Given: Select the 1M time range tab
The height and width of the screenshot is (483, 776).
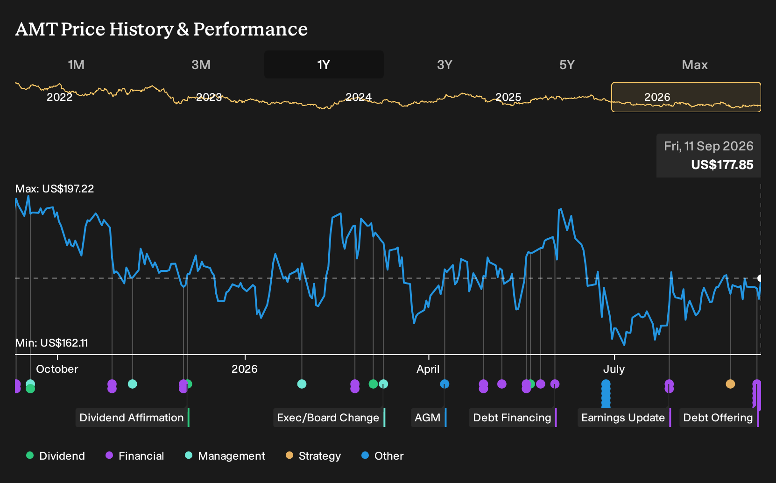Looking at the screenshot, I should click(x=76, y=64).
